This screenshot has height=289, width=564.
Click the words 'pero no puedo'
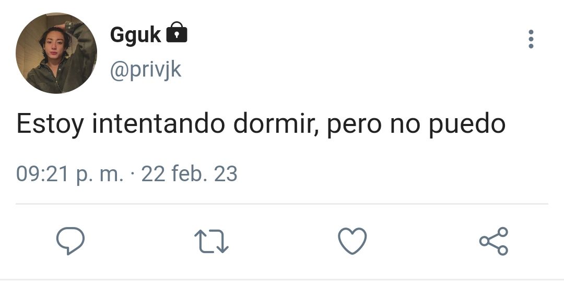[416, 125]
